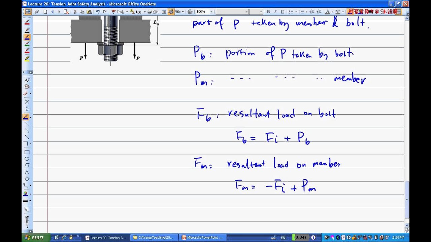Click the vertical page scrollbar
The width and height of the screenshot is (431, 242).
[x=407, y=201]
